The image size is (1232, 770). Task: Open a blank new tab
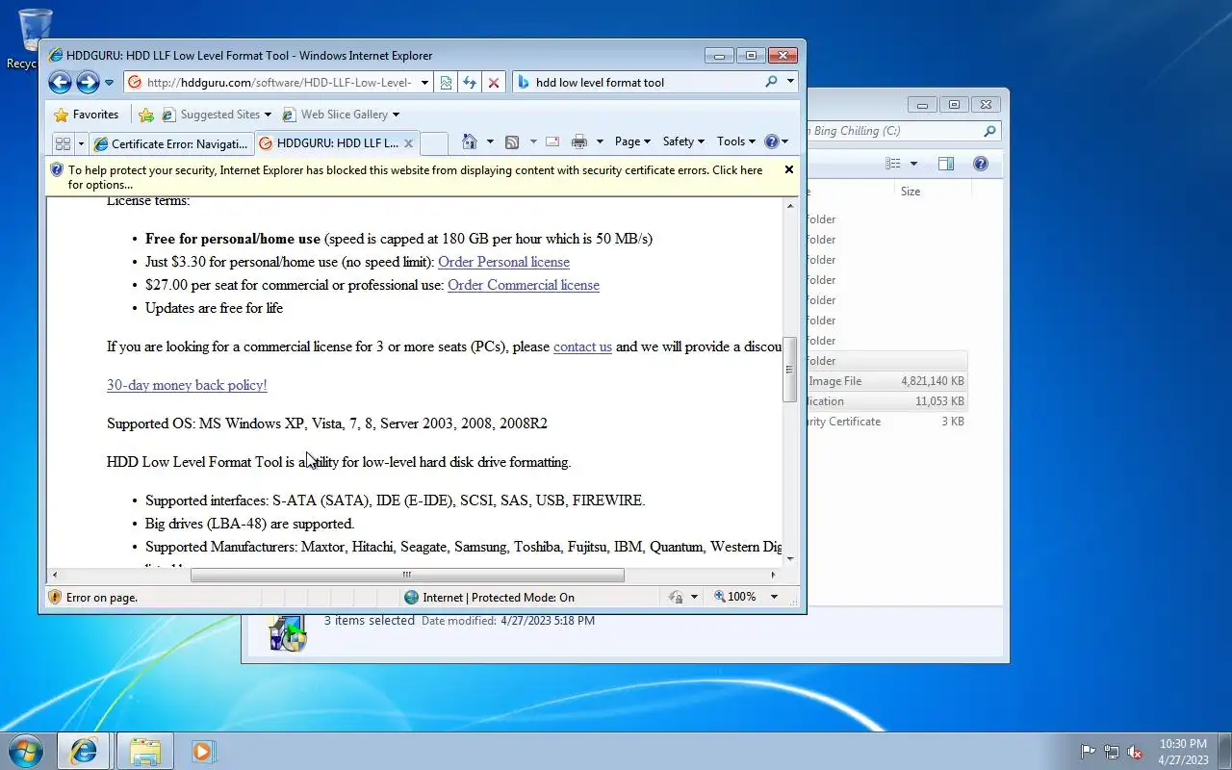(x=434, y=143)
